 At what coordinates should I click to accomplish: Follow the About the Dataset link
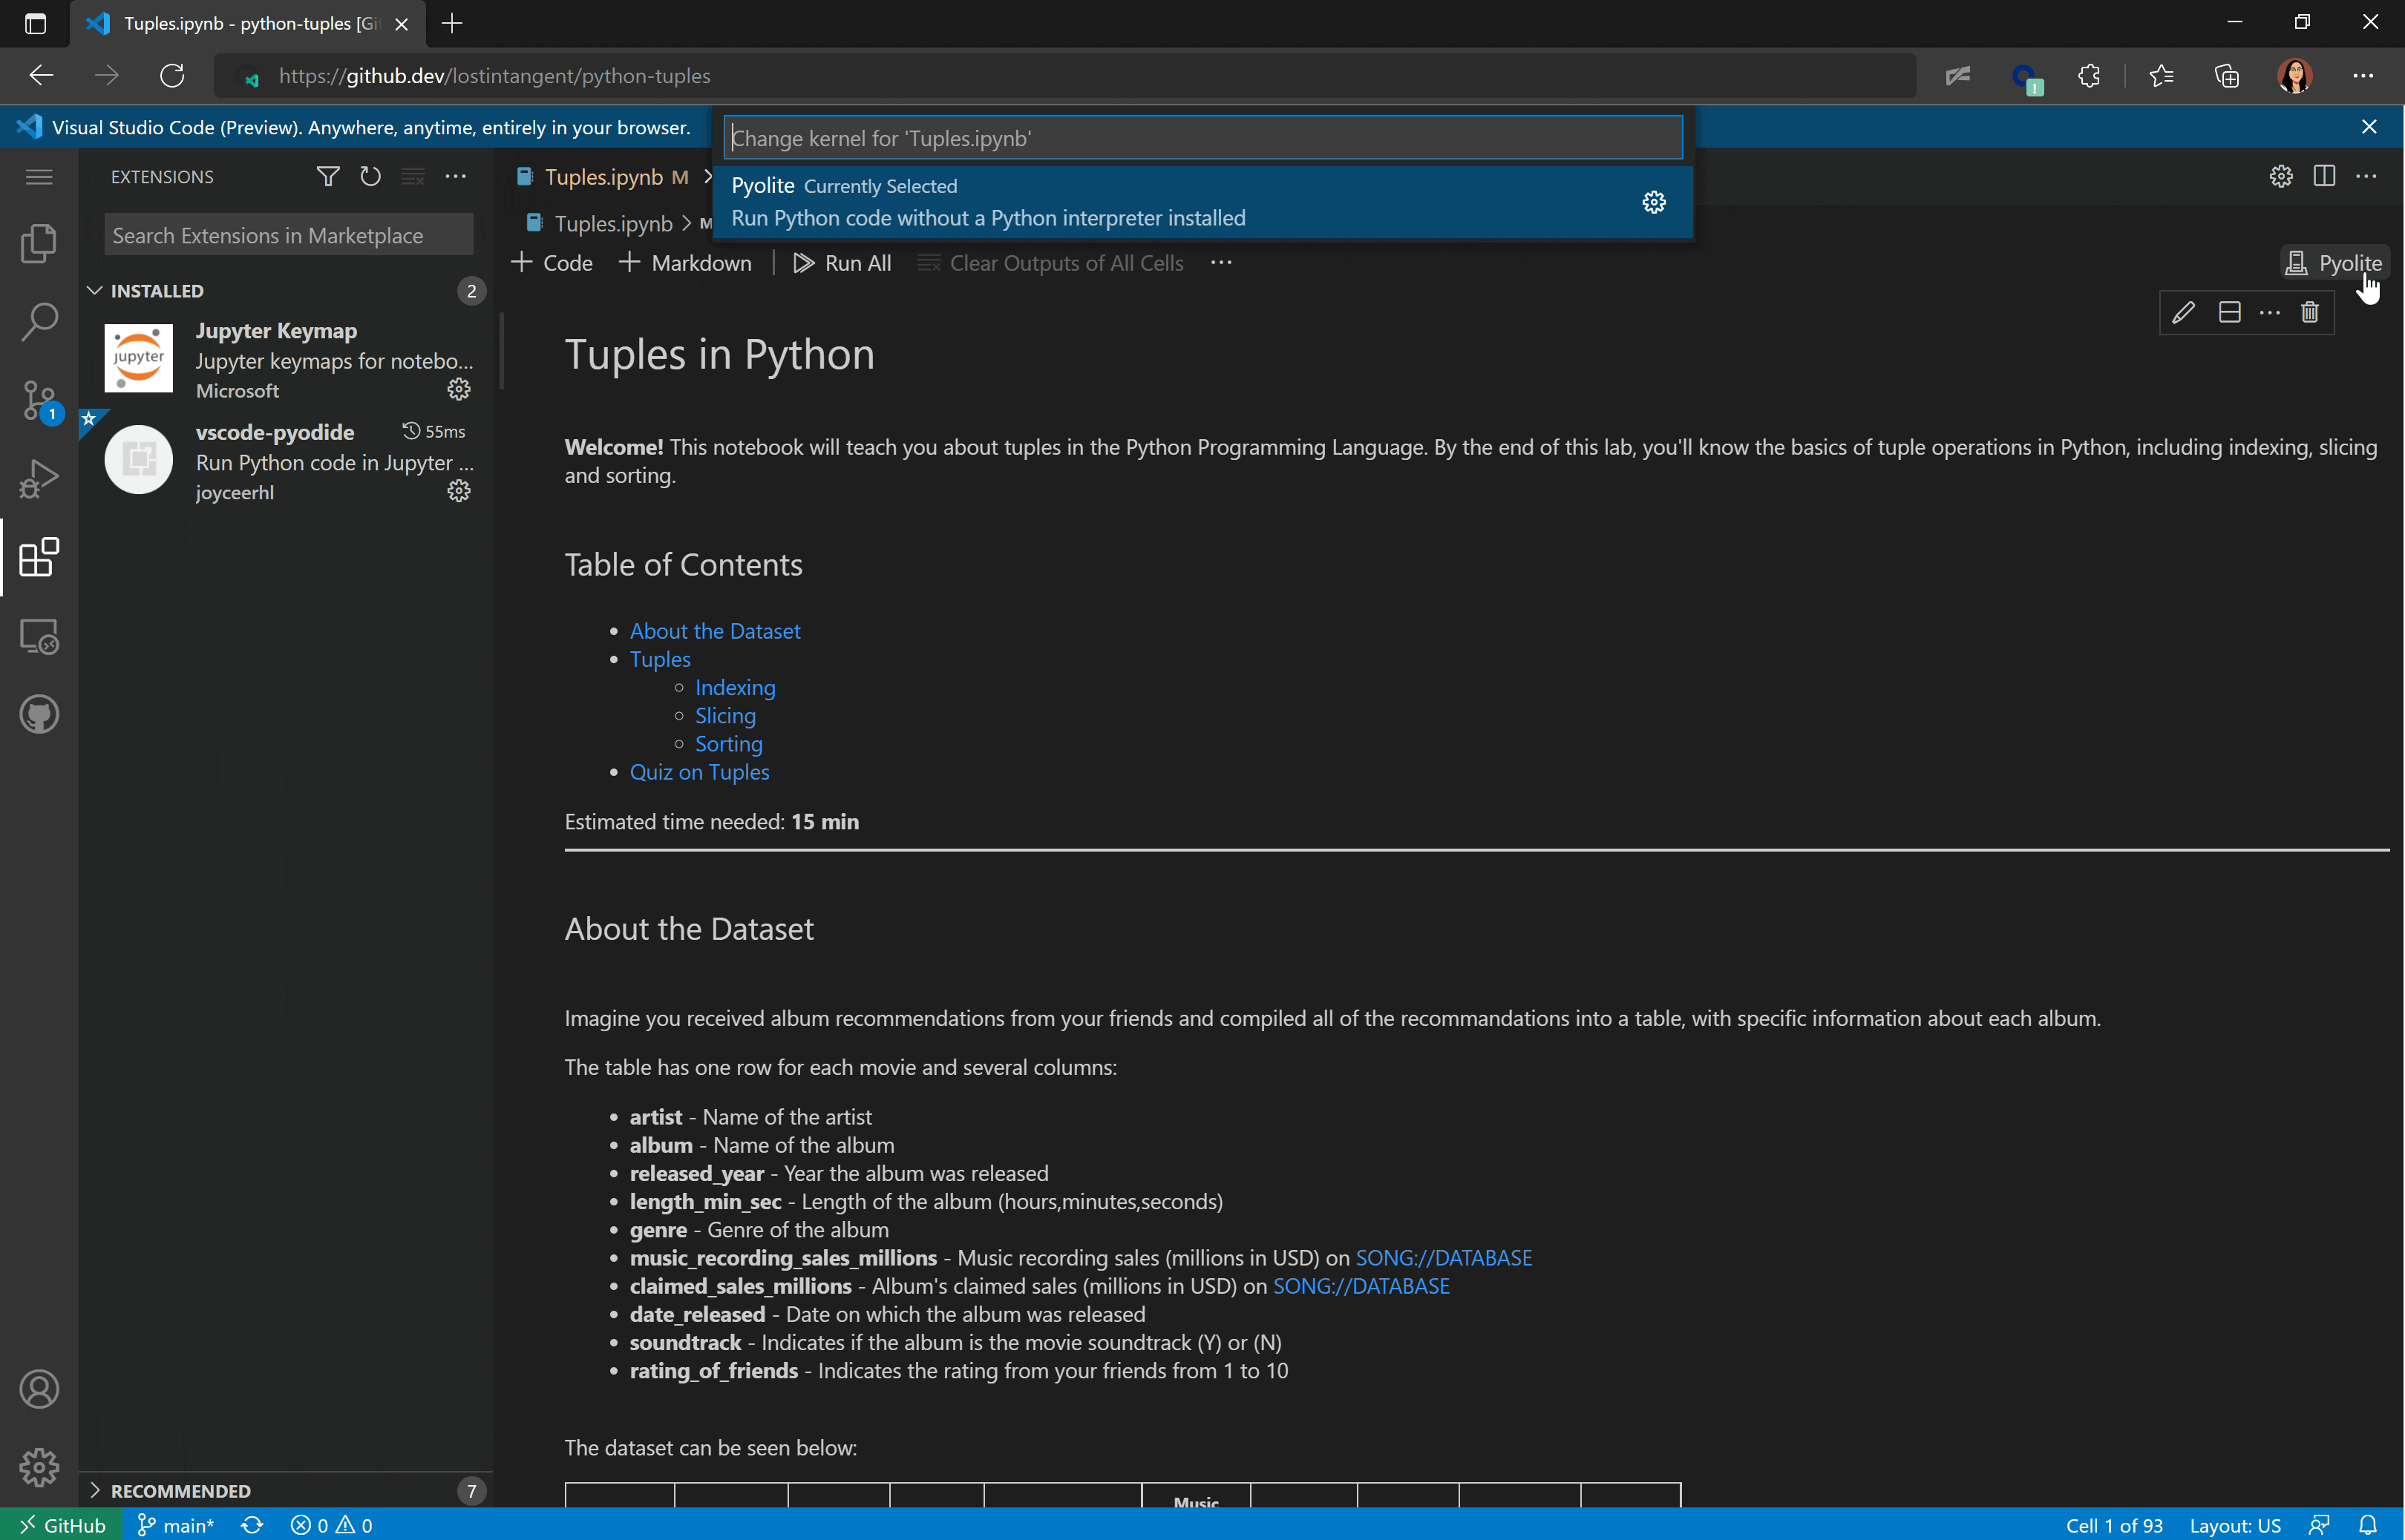click(714, 631)
